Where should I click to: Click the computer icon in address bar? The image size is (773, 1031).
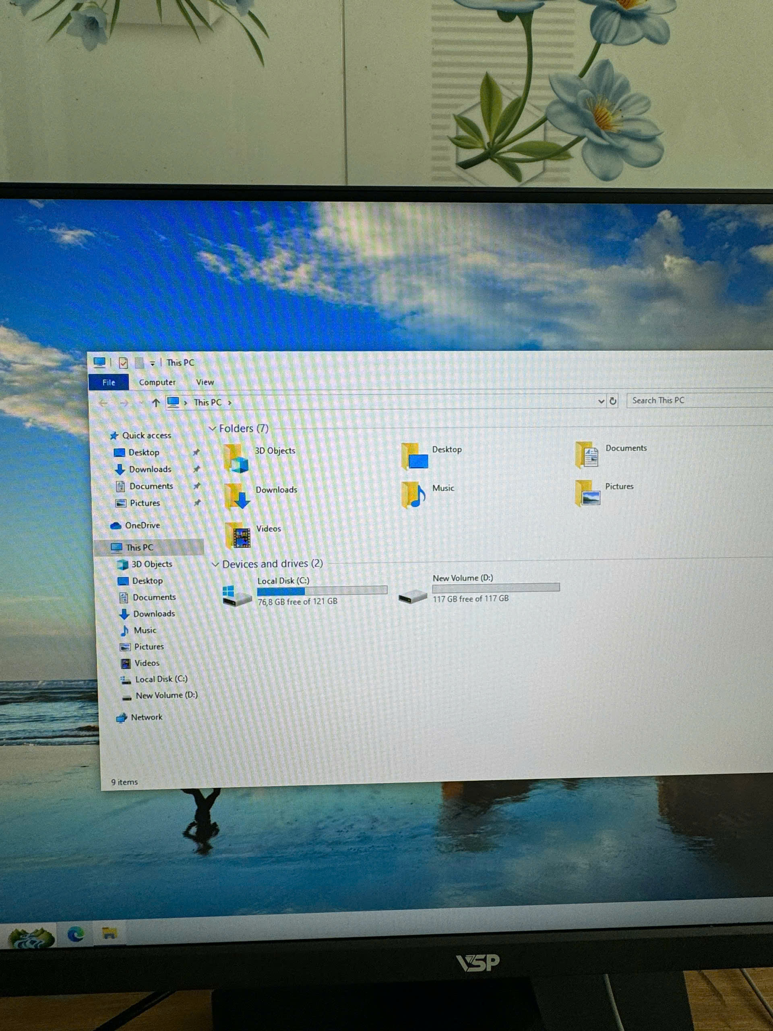coord(173,402)
